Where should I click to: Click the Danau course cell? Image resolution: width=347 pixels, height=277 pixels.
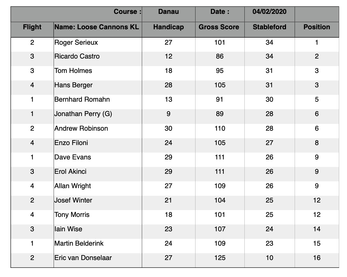click(169, 12)
